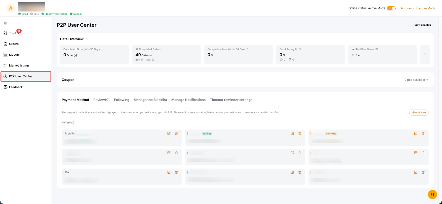Delete the Pix payment method via trash icon
This screenshot has width=442, height=204.
point(176,172)
